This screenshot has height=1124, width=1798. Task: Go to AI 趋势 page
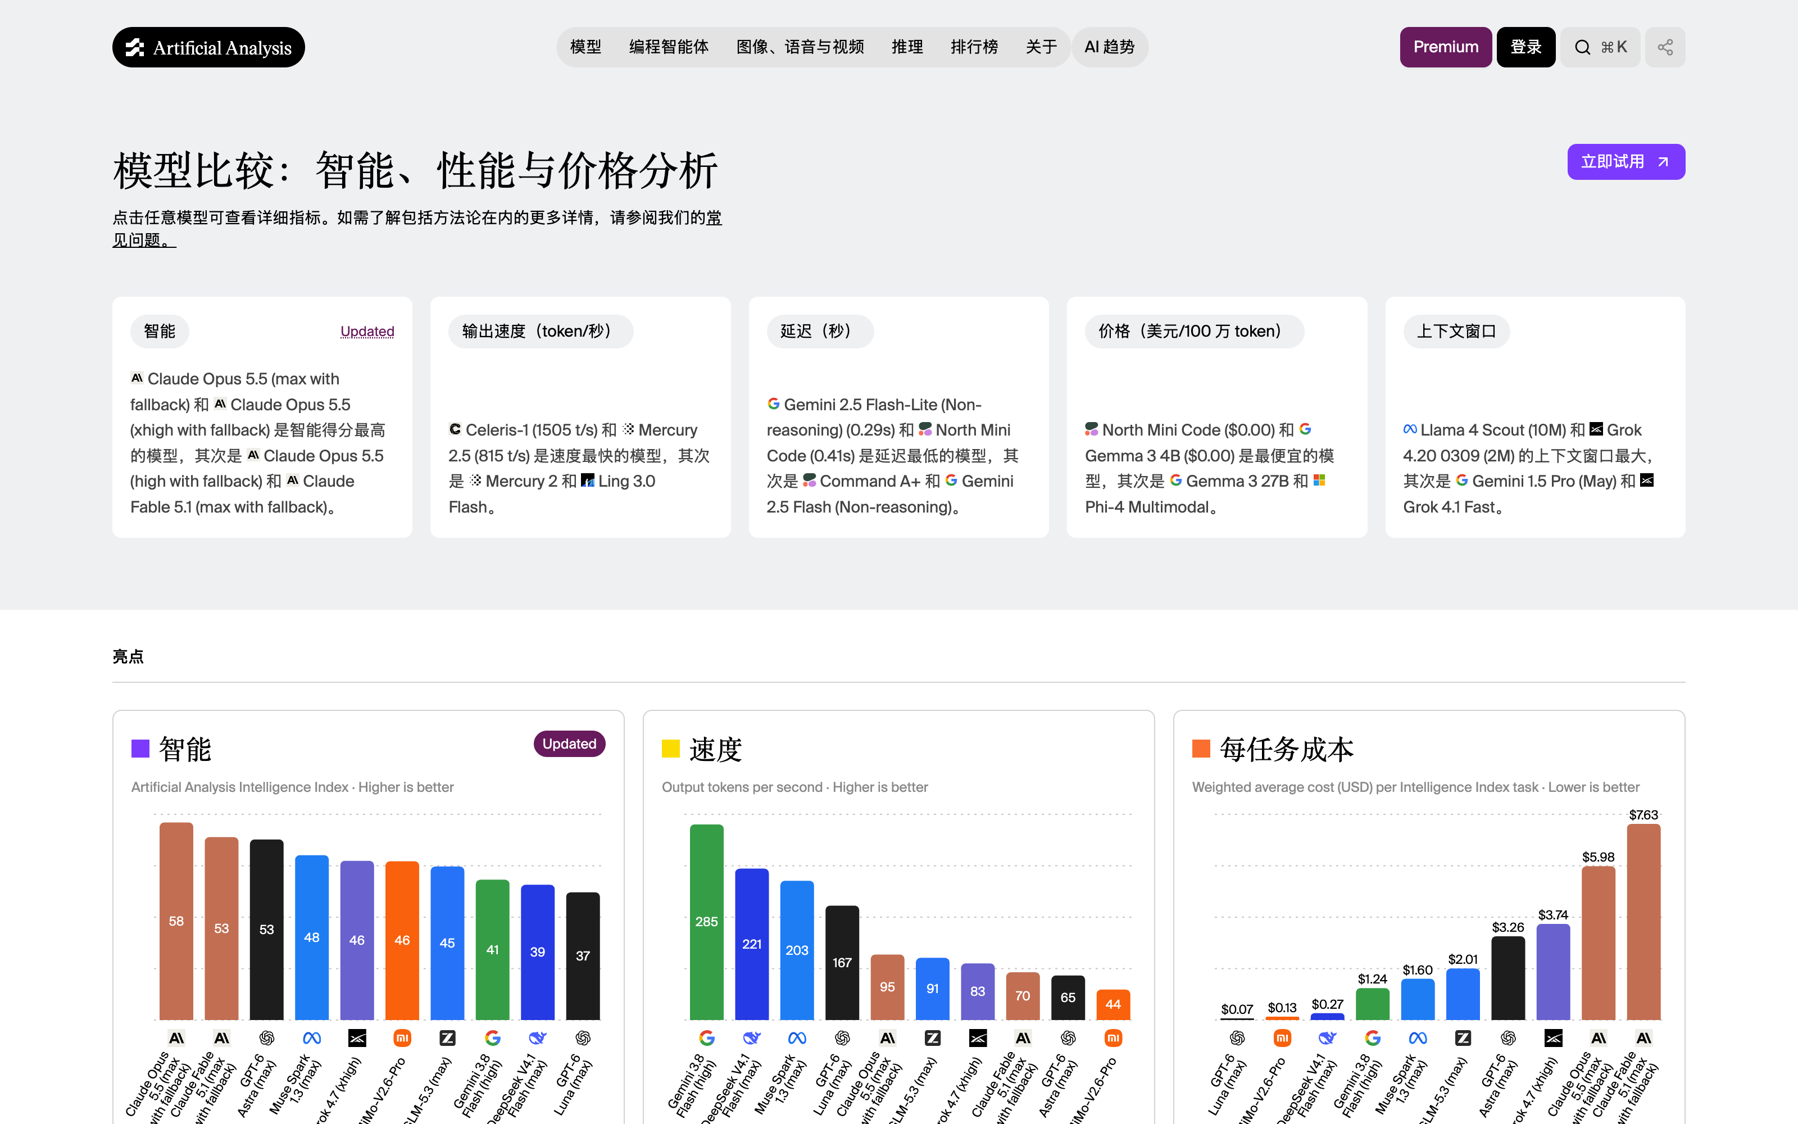click(x=1109, y=47)
